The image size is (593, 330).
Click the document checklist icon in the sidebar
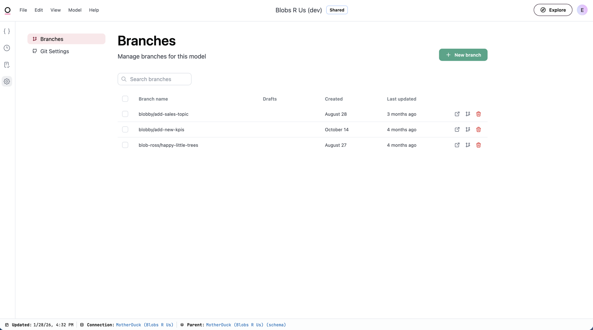(x=7, y=64)
